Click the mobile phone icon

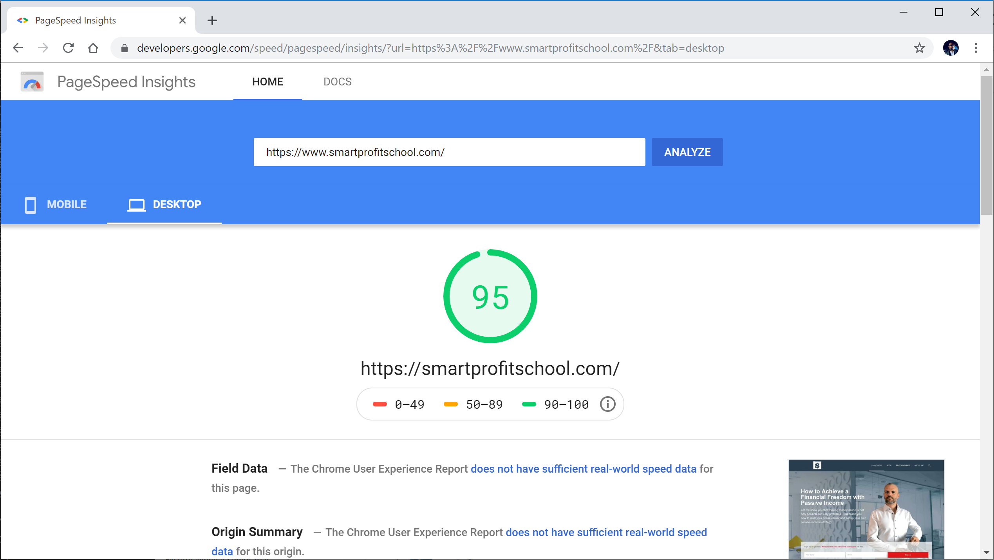(x=31, y=205)
